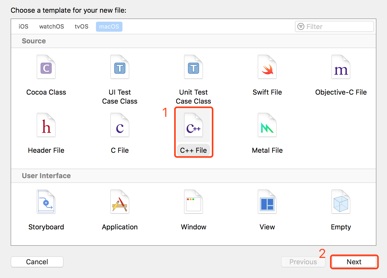Click the "Header File" label
This screenshot has width=387, height=278.
46,150
